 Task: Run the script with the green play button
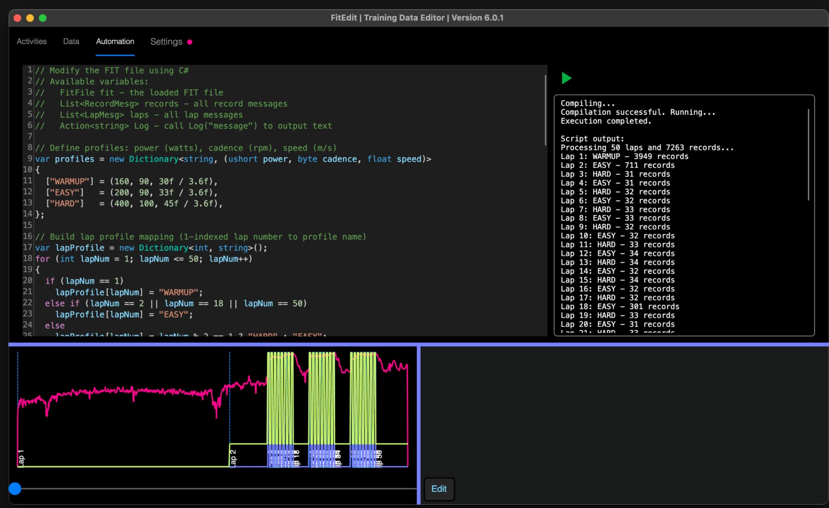pyautogui.click(x=566, y=78)
